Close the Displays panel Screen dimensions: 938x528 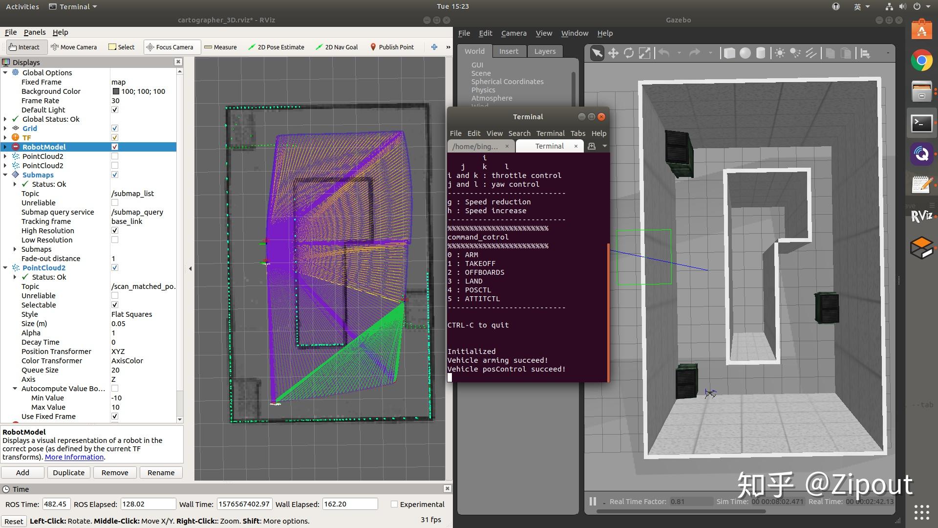(x=178, y=62)
